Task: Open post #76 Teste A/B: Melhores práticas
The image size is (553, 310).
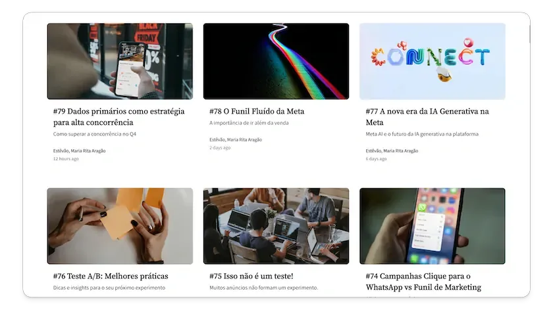Action: [111, 277]
